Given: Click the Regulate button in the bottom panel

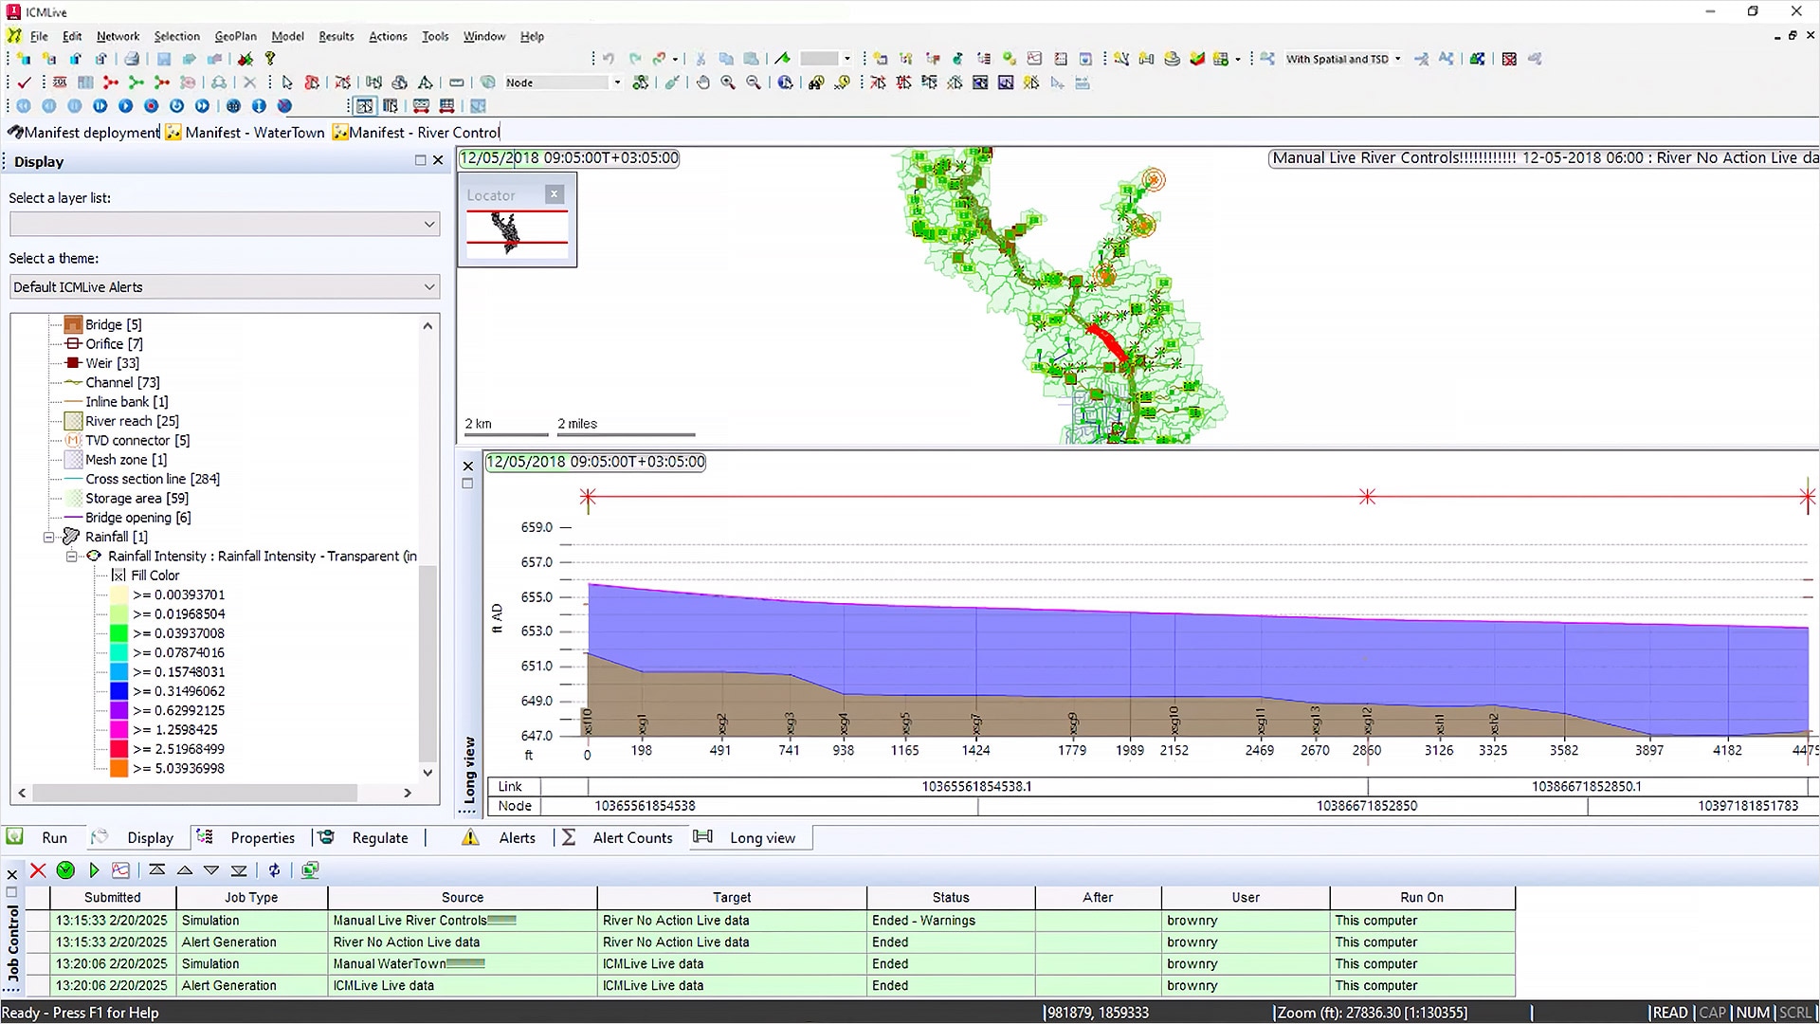Looking at the screenshot, I should pos(379,837).
